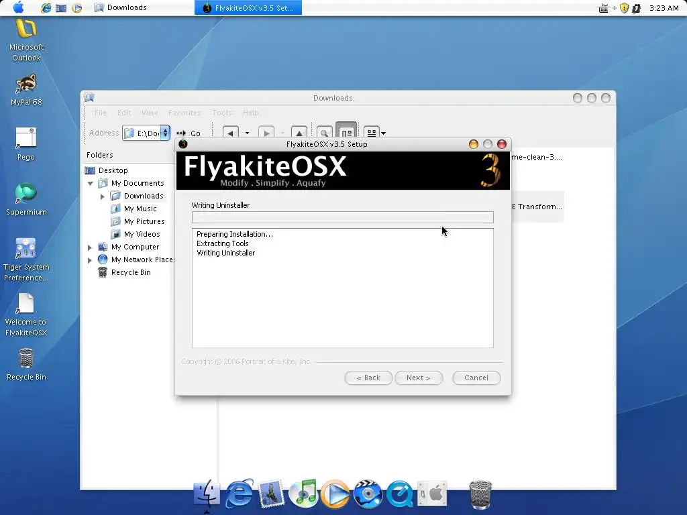Click the Show Desktop quick launch icon
The width and height of the screenshot is (687, 515).
click(61, 7)
